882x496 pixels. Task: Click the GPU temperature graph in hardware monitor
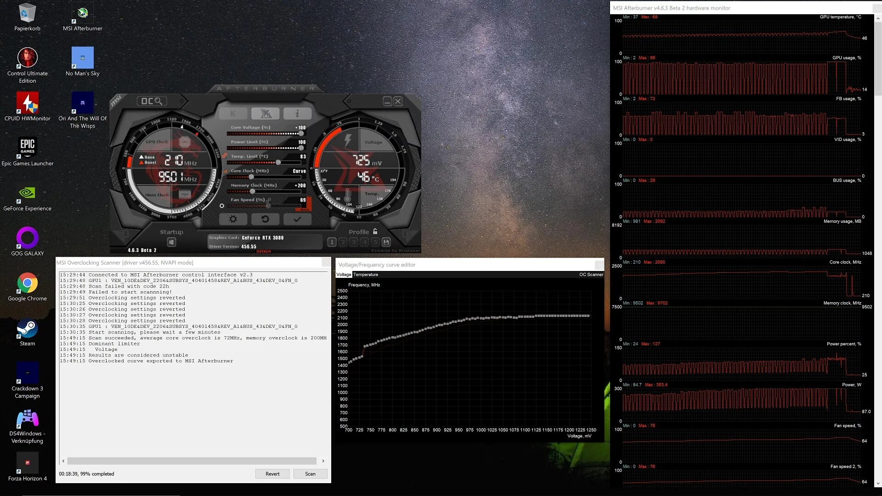tap(742, 36)
